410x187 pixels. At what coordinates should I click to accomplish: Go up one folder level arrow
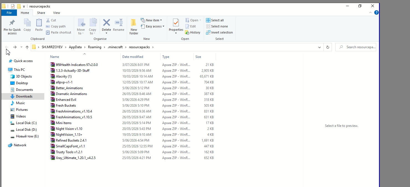27,47
